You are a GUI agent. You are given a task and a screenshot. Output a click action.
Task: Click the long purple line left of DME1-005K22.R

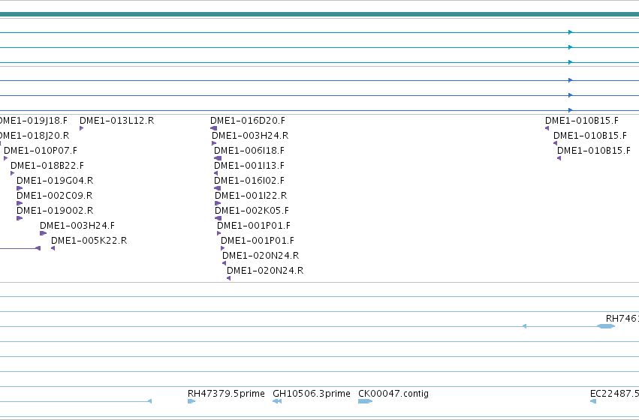tap(20, 248)
